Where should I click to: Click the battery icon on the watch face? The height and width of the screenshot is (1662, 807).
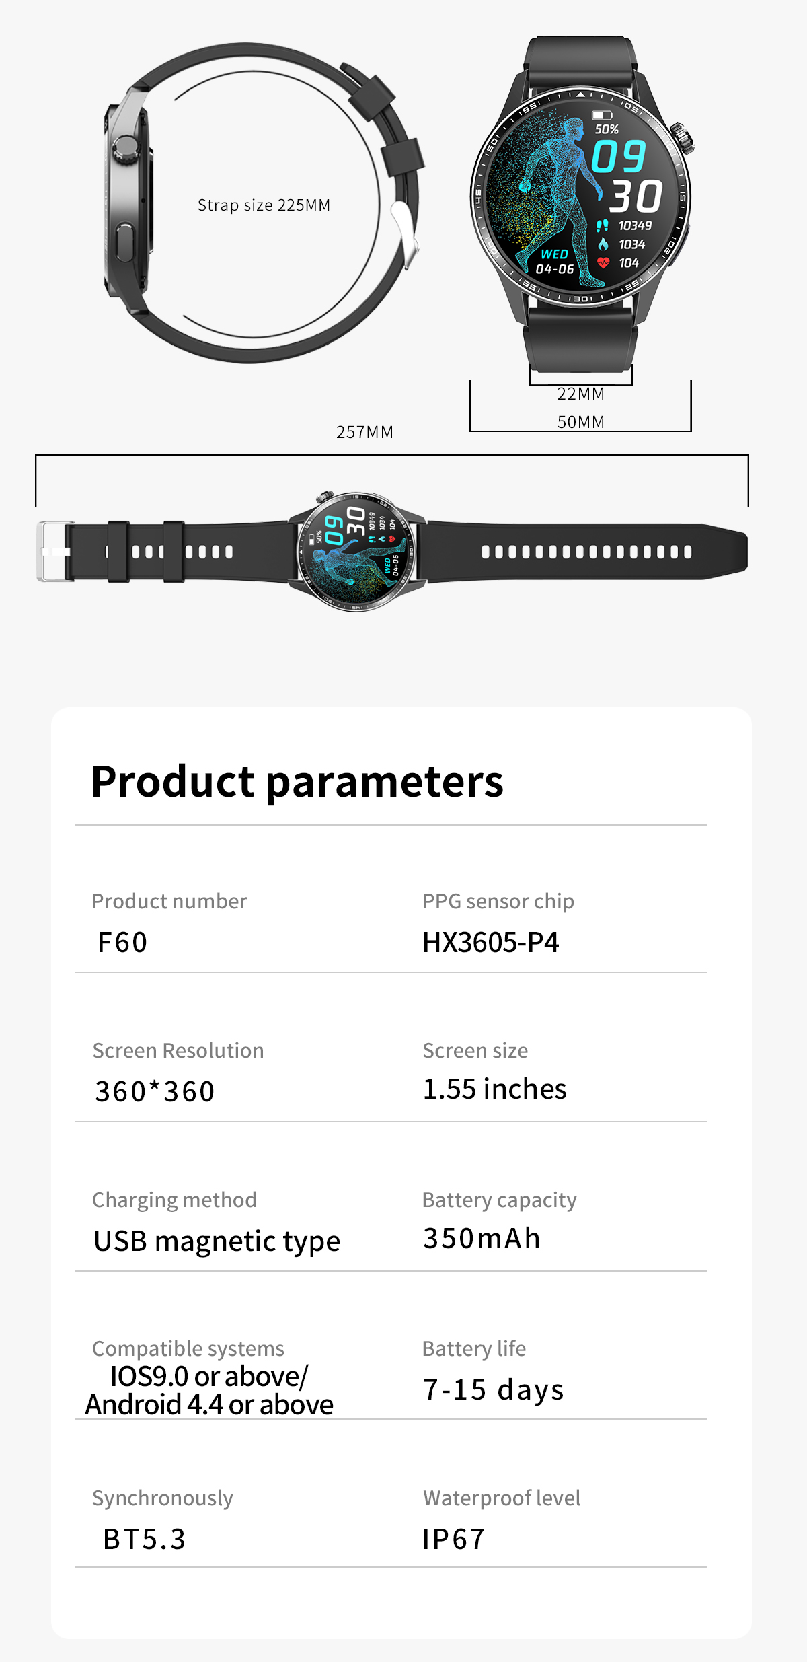[x=602, y=115]
